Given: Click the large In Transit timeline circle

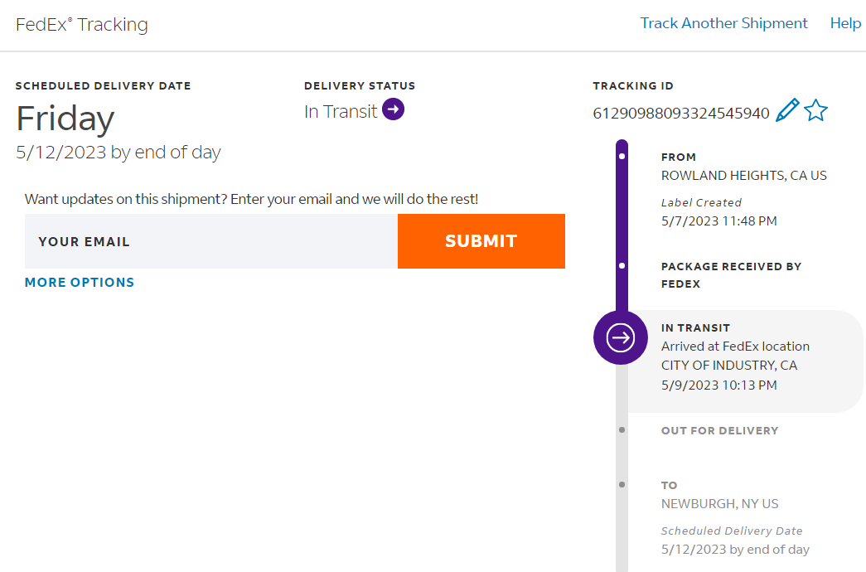Looking at the screenshot, I should pos(621,337).
